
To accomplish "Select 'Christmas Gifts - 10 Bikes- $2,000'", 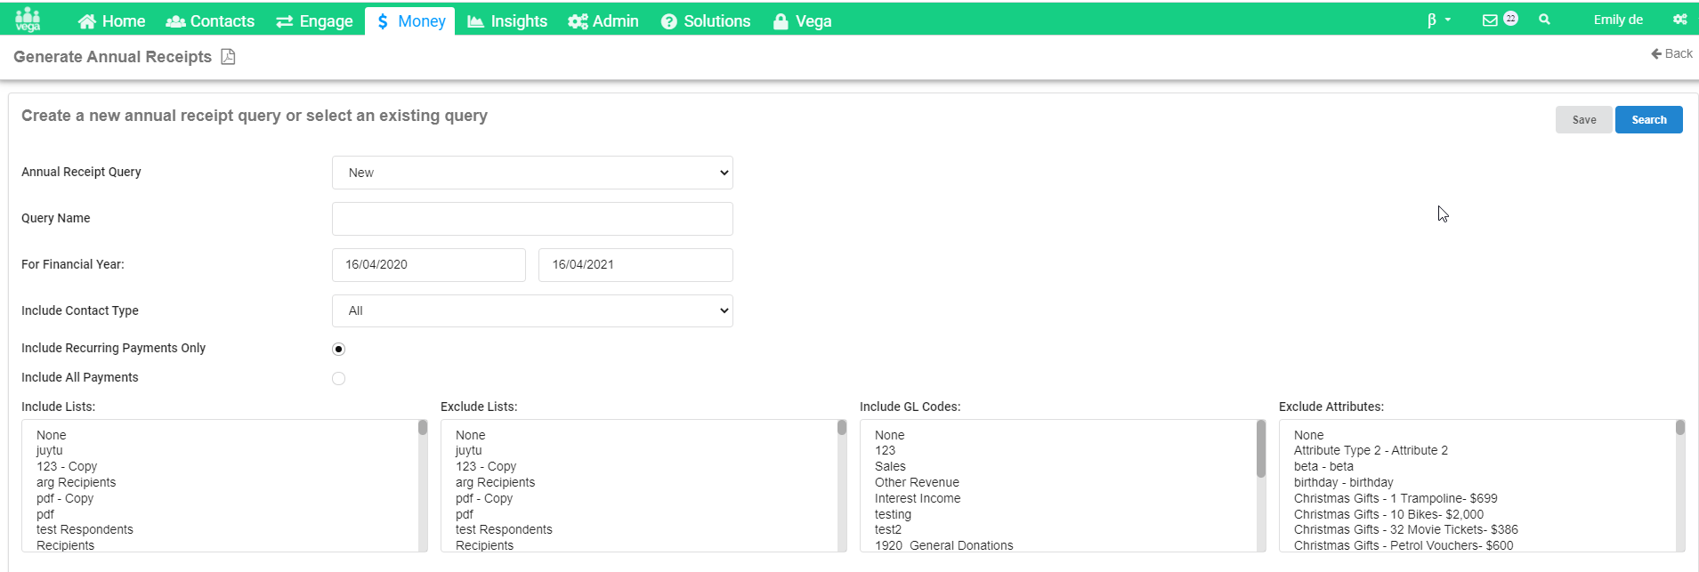I will click(x=1389, y=514).
